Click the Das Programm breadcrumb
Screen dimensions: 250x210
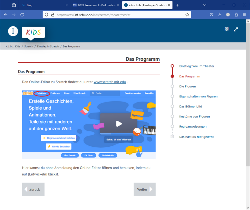point(71,46)
